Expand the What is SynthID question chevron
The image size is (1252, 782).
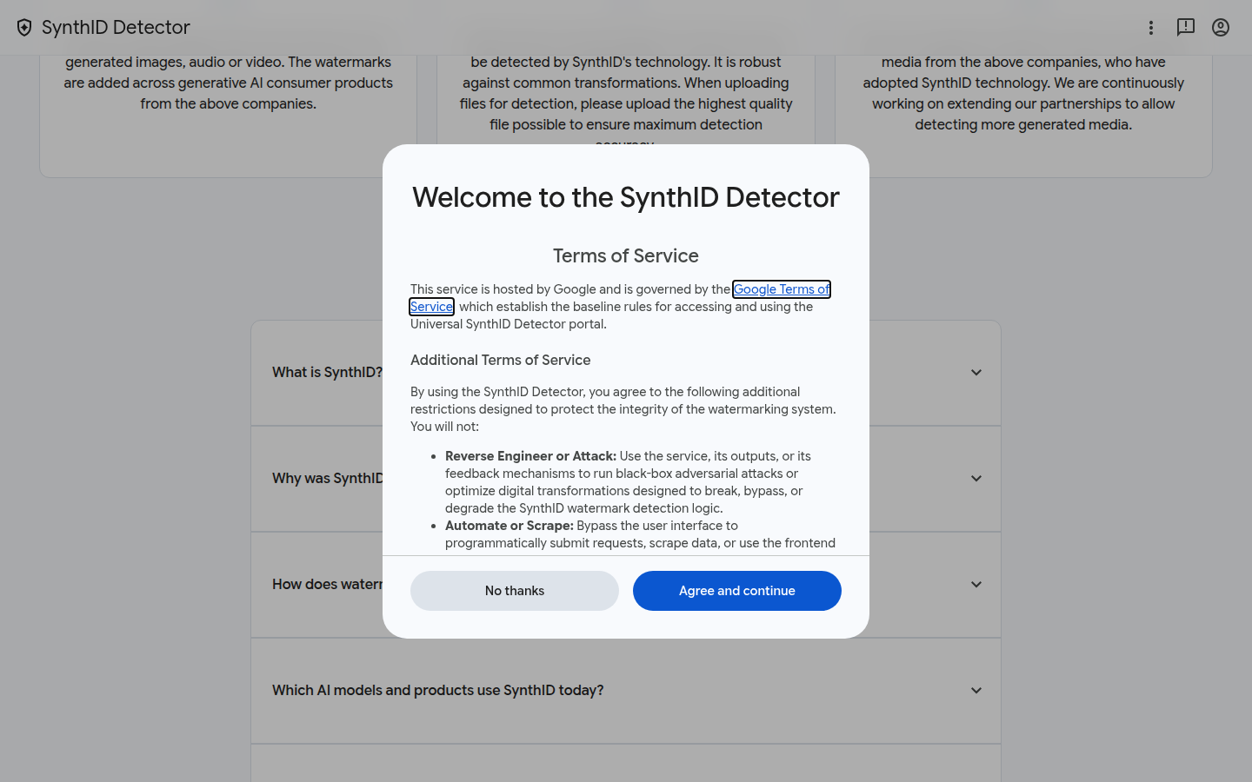click(x=976, y=373)
